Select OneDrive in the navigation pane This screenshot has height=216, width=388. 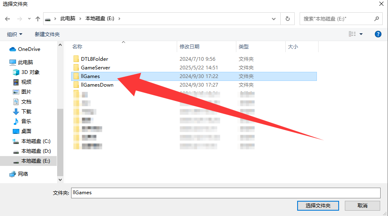click(29, 49)
